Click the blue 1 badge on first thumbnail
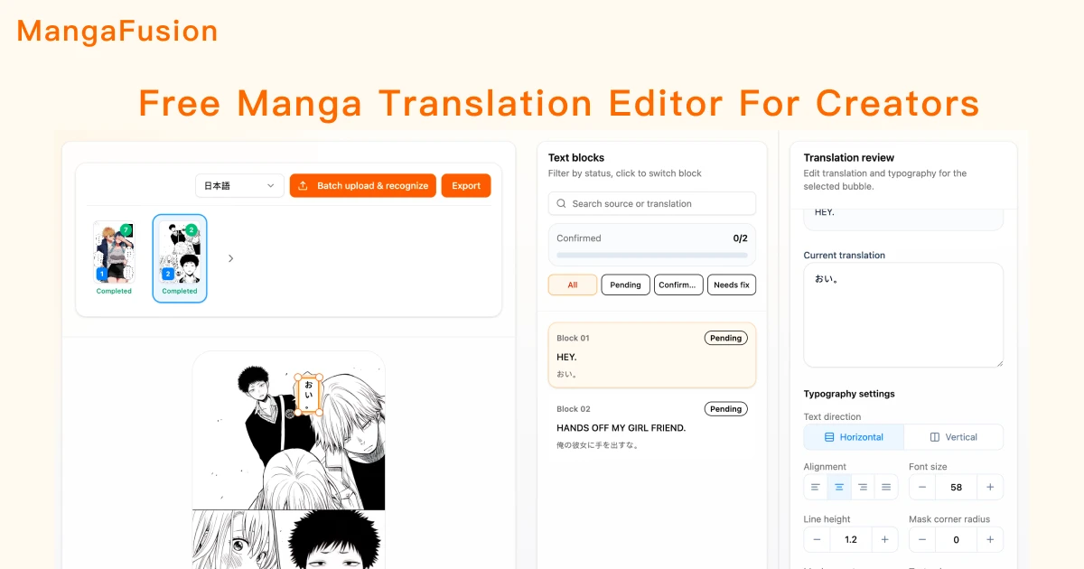Screen dimensions: 1084x569 [x=102, y=273]
